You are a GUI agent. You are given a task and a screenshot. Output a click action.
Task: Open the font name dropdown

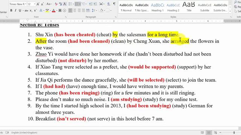pyautogui.click(x=26, y=4)
